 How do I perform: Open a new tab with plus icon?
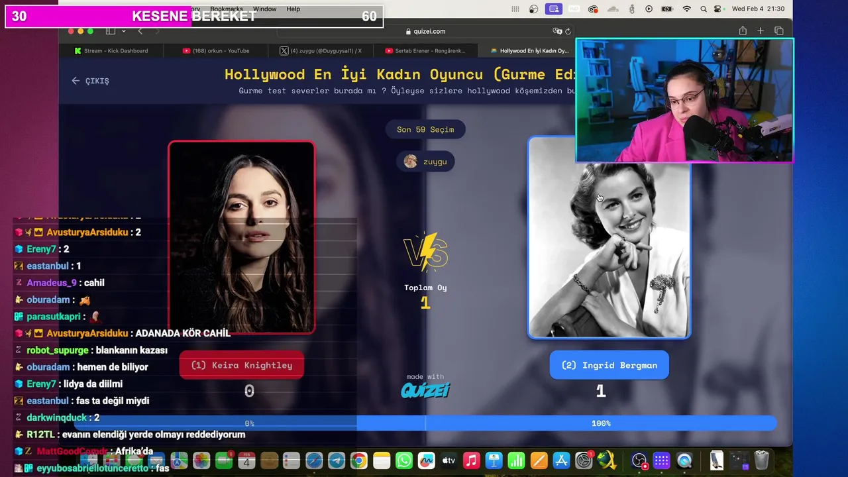761,31
